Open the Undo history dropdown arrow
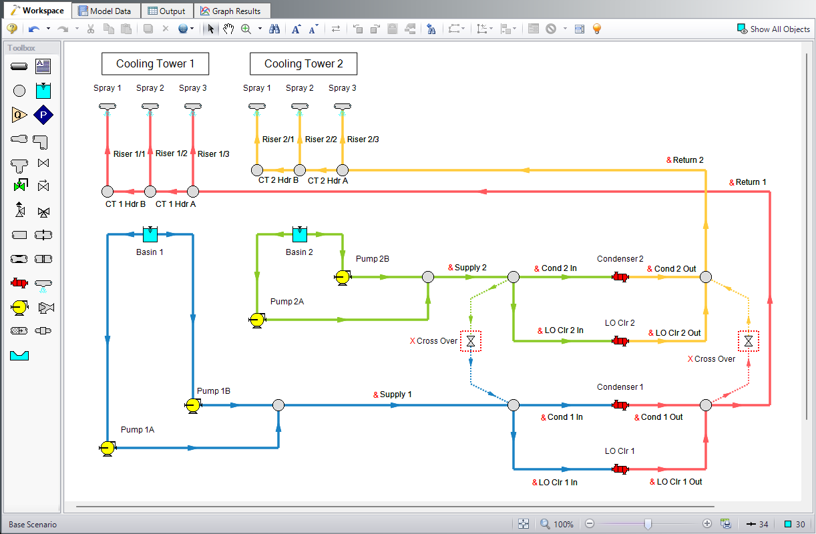 48,29
